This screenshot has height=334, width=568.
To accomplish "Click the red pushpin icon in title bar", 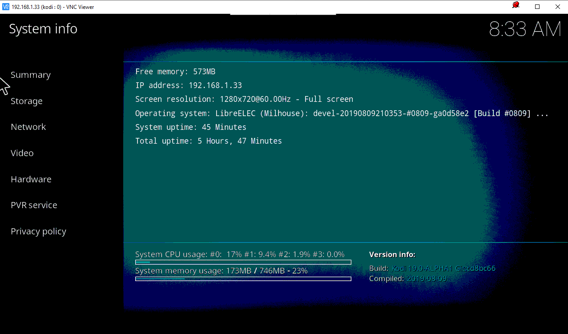I will pyautogui.click(x=516, y=5).
